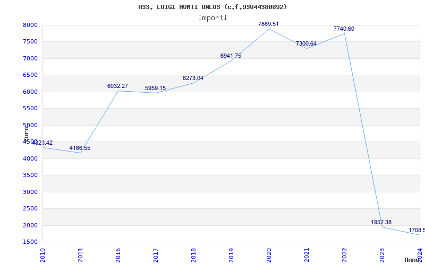Click the 7000 y-axis tick label
425x265 pixels.
click(30, 58)
